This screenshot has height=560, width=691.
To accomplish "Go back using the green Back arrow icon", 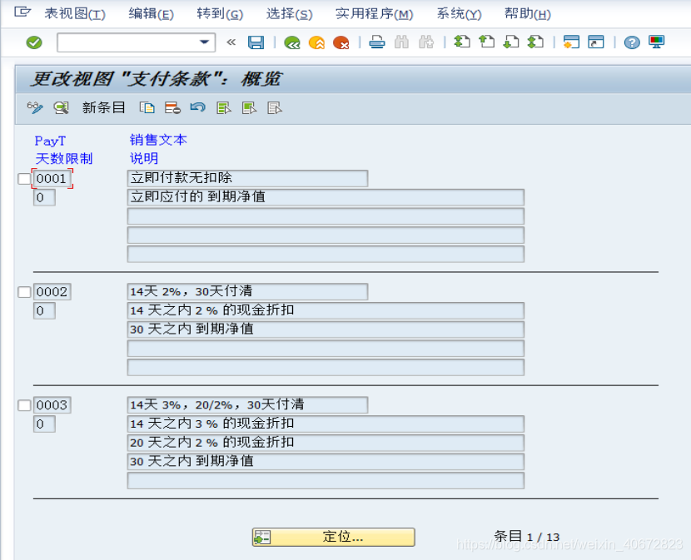I will pos(291,42).
